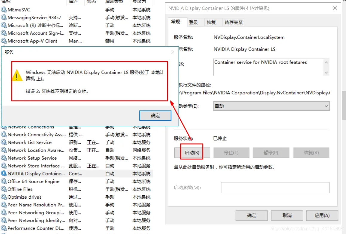Cancel properties window with 取消

287,216
